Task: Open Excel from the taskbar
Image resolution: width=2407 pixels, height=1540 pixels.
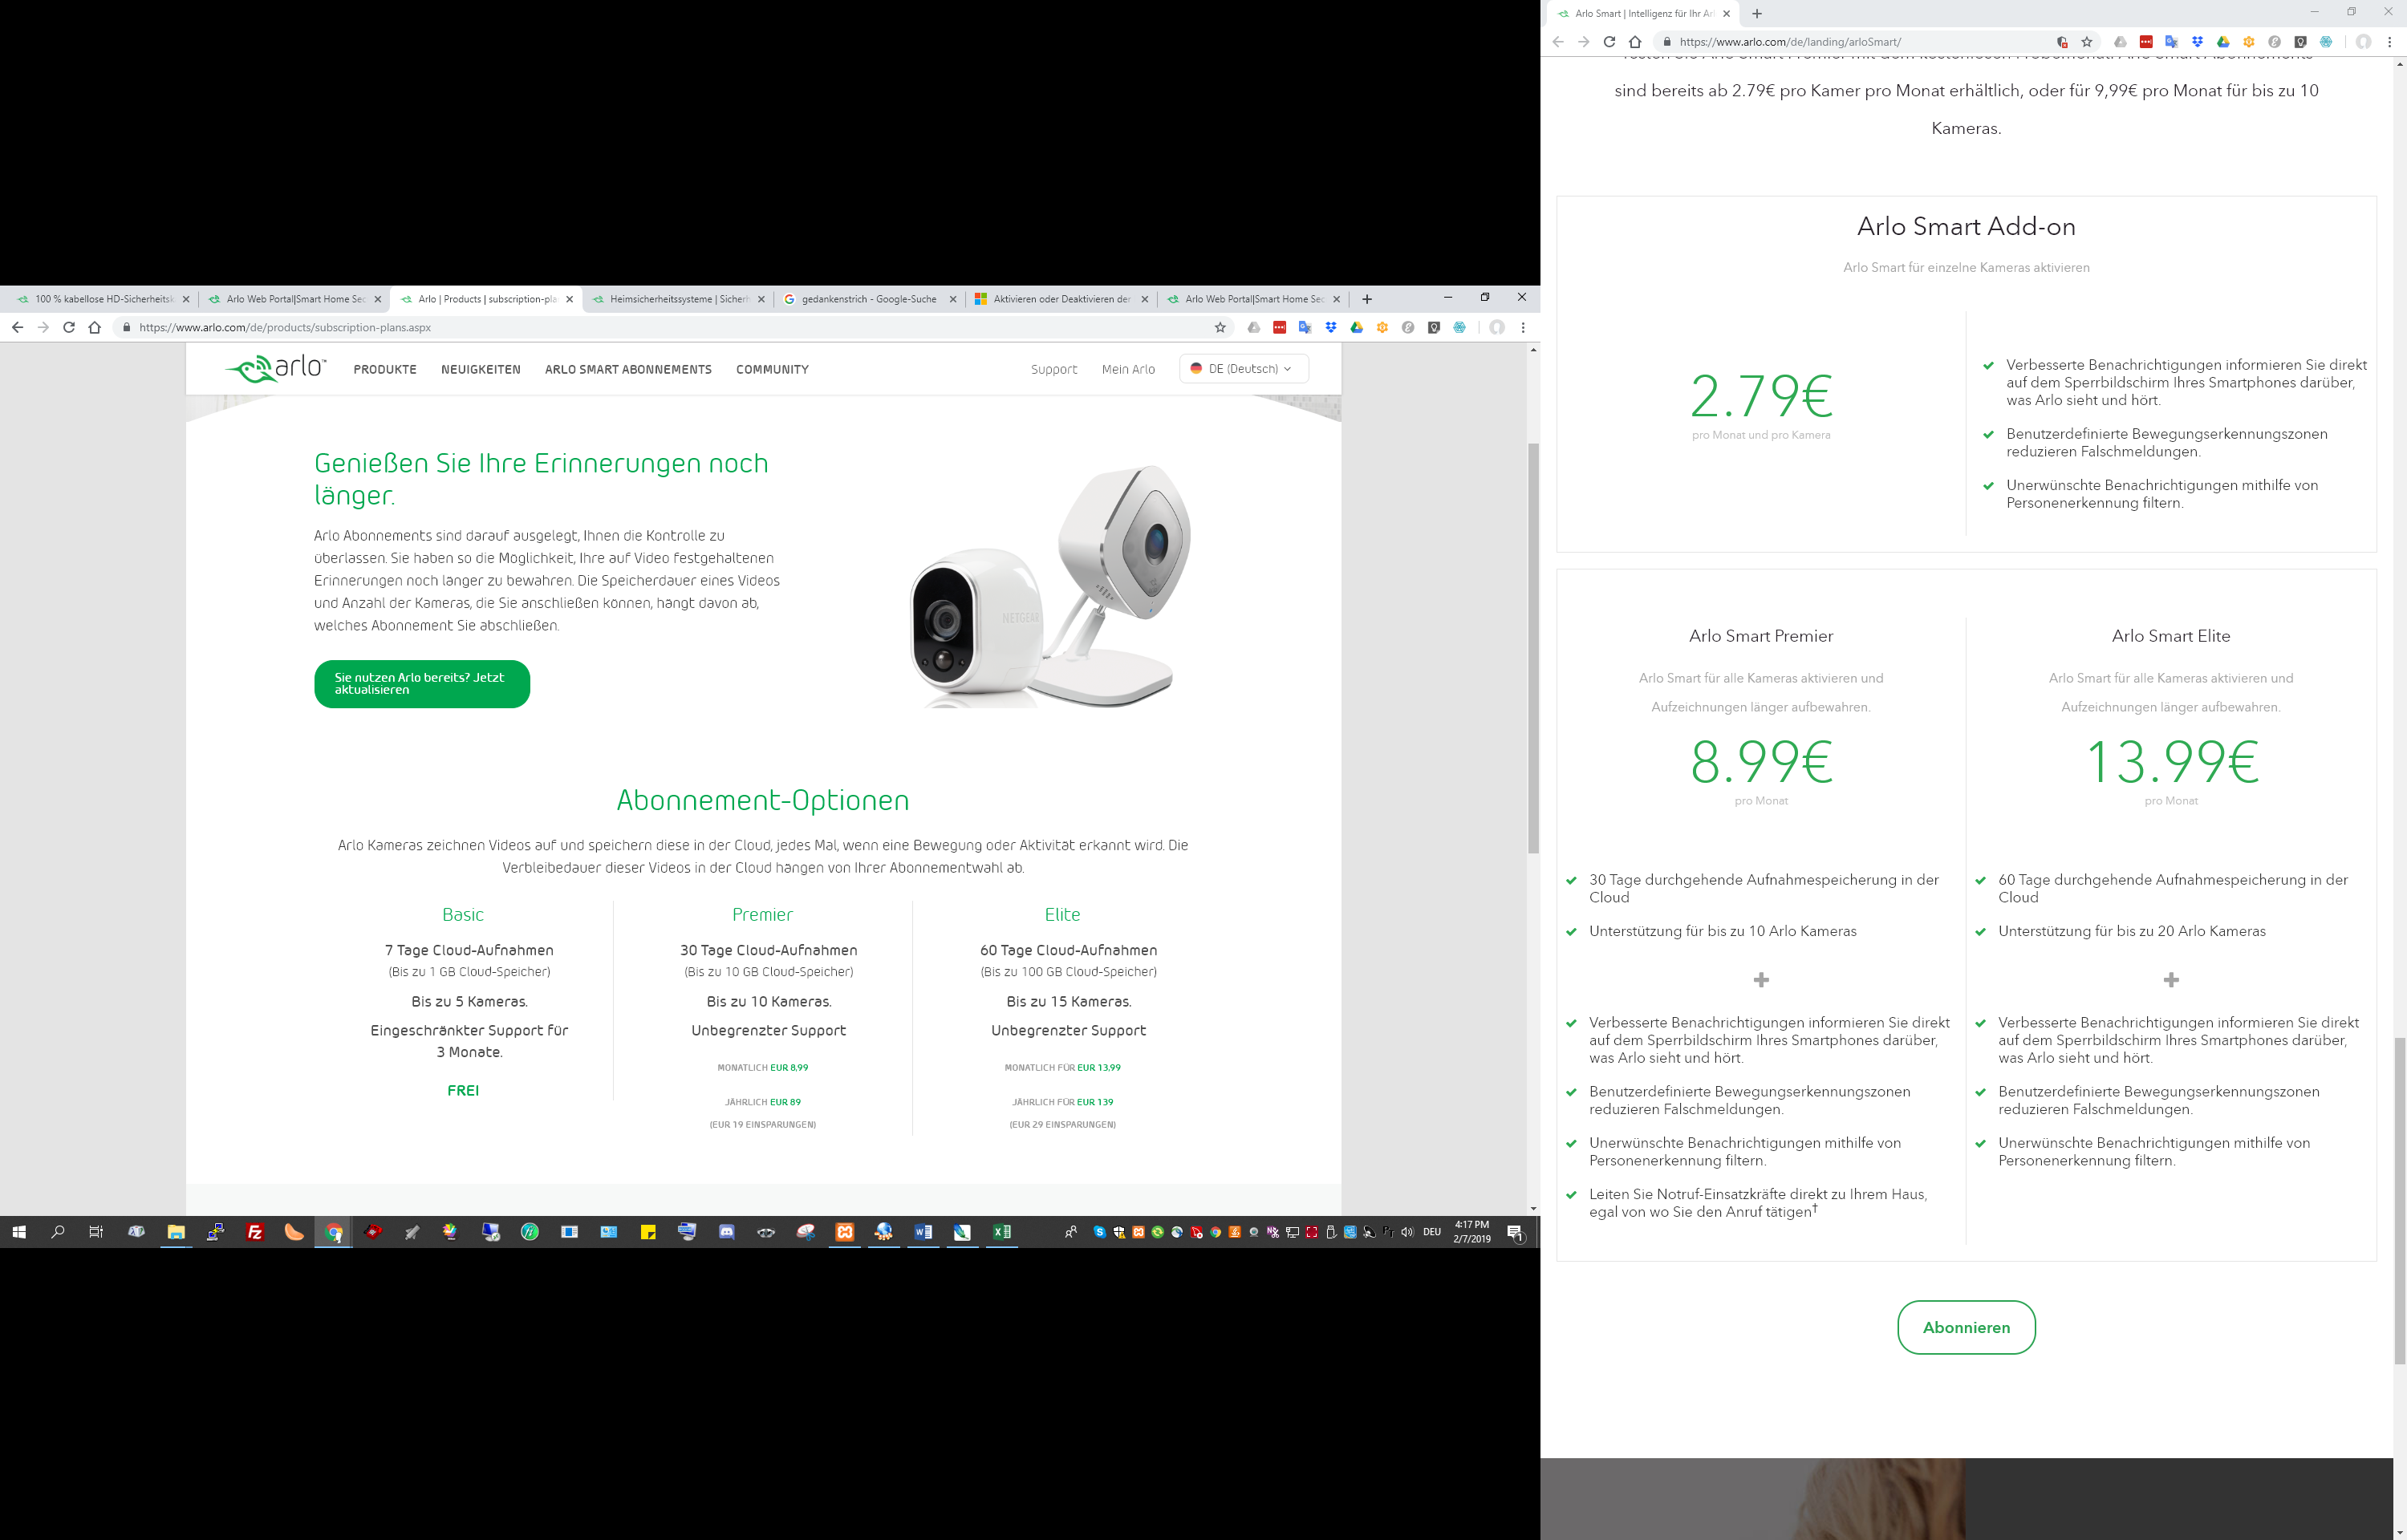Action: (x=1001, y=1232)
